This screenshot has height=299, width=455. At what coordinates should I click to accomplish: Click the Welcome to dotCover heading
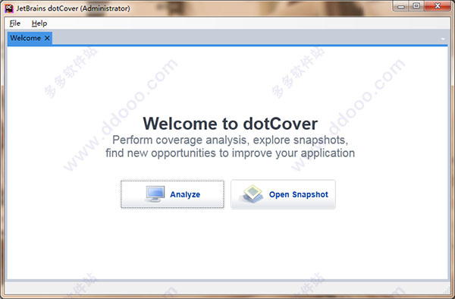click(x=230, y=124)
